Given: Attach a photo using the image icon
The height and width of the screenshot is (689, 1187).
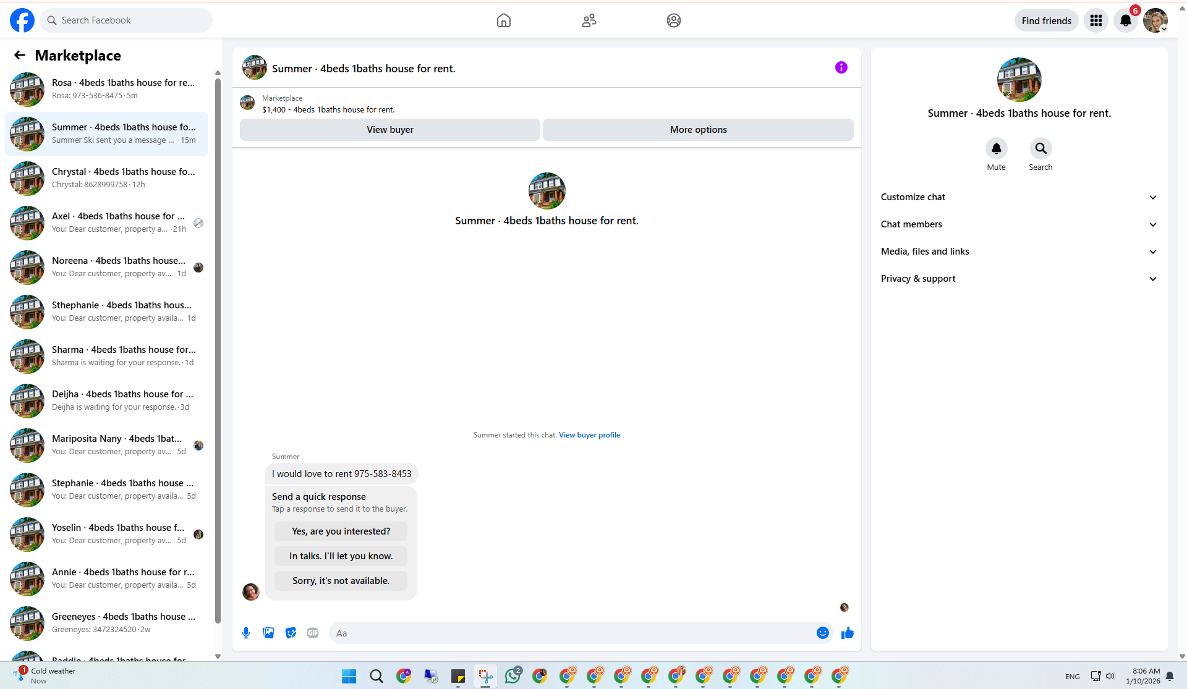Looking at the screenshot, I should [268, 633].
